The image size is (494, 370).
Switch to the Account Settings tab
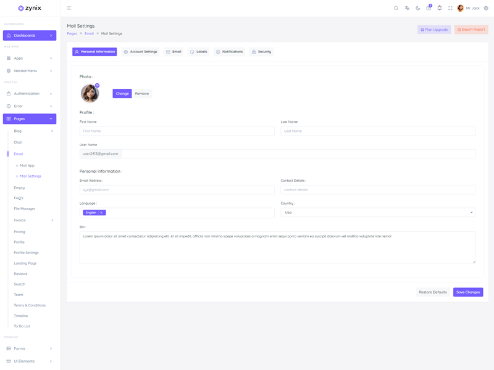point(140,52)
